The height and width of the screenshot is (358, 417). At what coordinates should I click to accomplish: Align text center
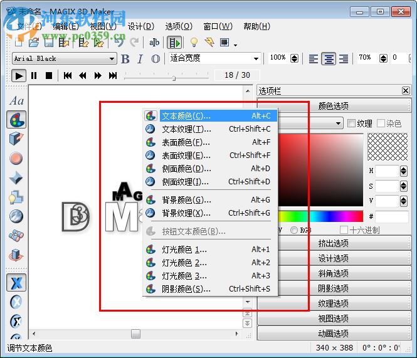coord(329,58)
